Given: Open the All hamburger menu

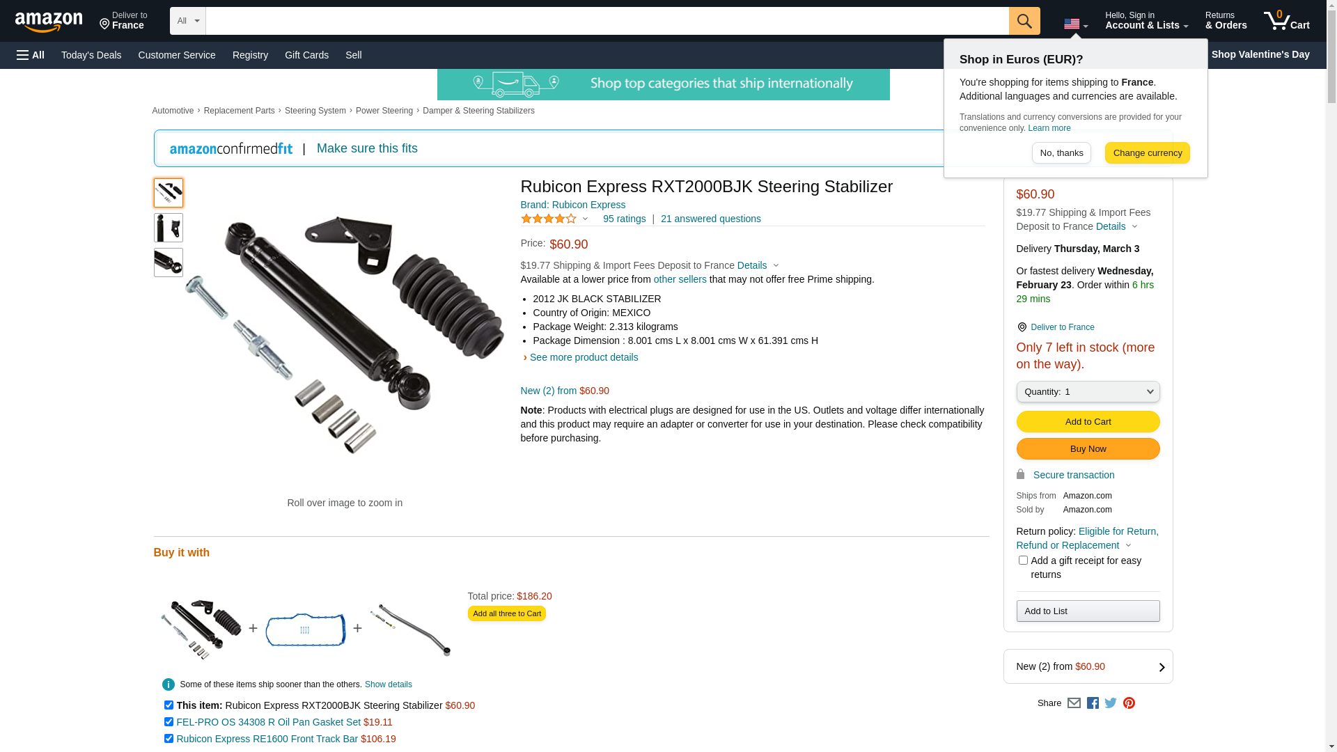Looking at the screenshot, I should pos(31,55).
